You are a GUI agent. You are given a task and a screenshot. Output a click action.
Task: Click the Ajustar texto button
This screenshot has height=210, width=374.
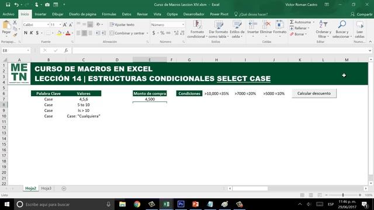(122, 24)
